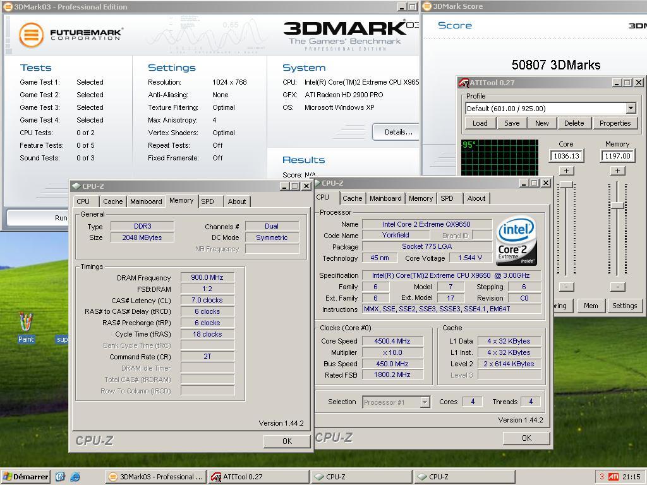Decrease Core clock with minus button
Viewport: 647px width, 485px height.
click(566, 287)
